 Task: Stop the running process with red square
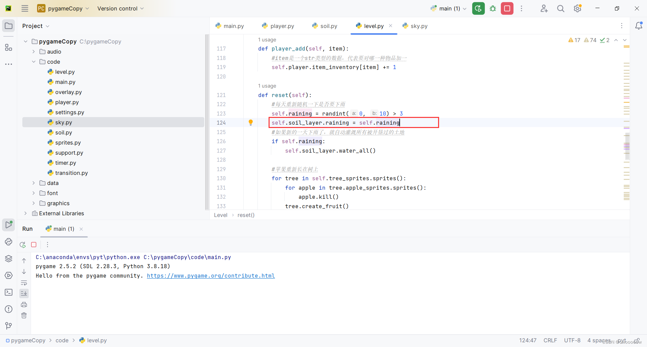pyautogui.click(x=507, y=8)
